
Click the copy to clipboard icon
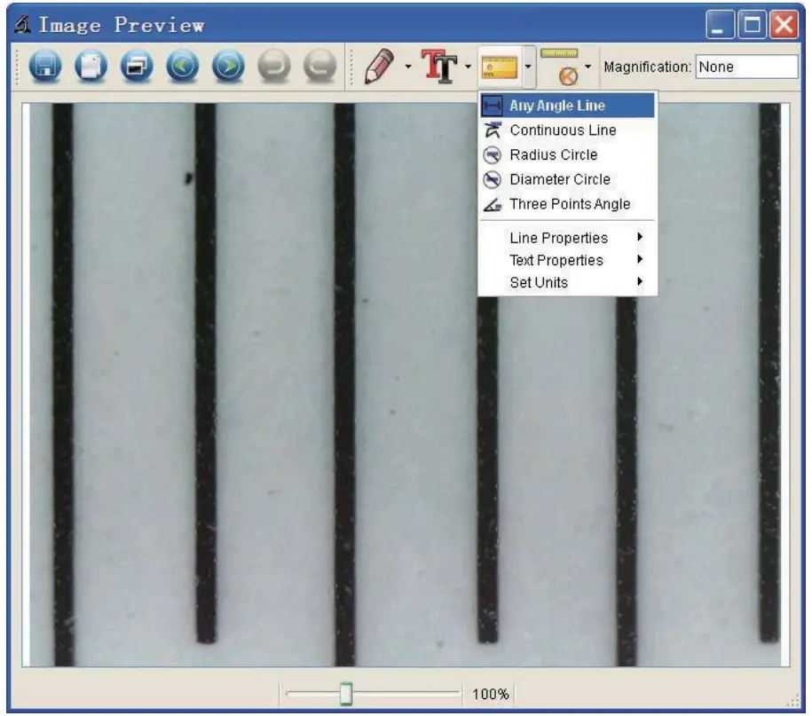coord(91,67)
